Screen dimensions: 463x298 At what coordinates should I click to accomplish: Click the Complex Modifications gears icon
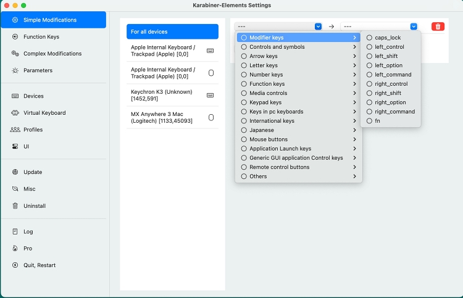click(x=15, y=54)
